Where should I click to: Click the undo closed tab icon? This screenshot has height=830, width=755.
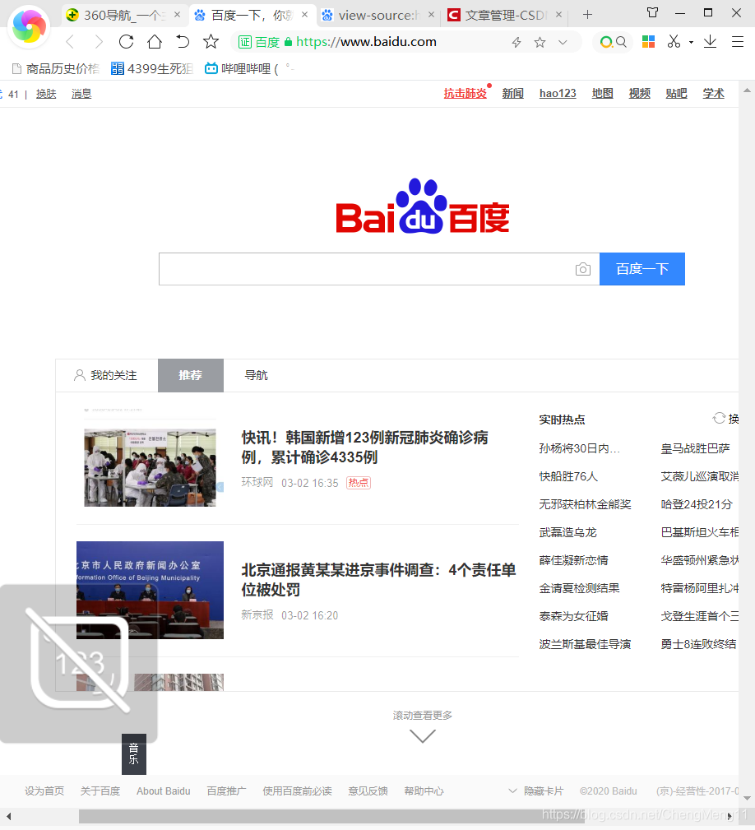183,42
